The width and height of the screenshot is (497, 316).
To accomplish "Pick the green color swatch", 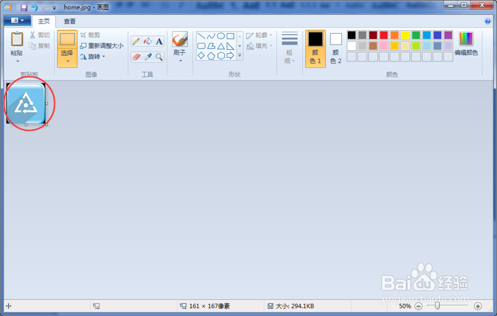I will (416, 35).
